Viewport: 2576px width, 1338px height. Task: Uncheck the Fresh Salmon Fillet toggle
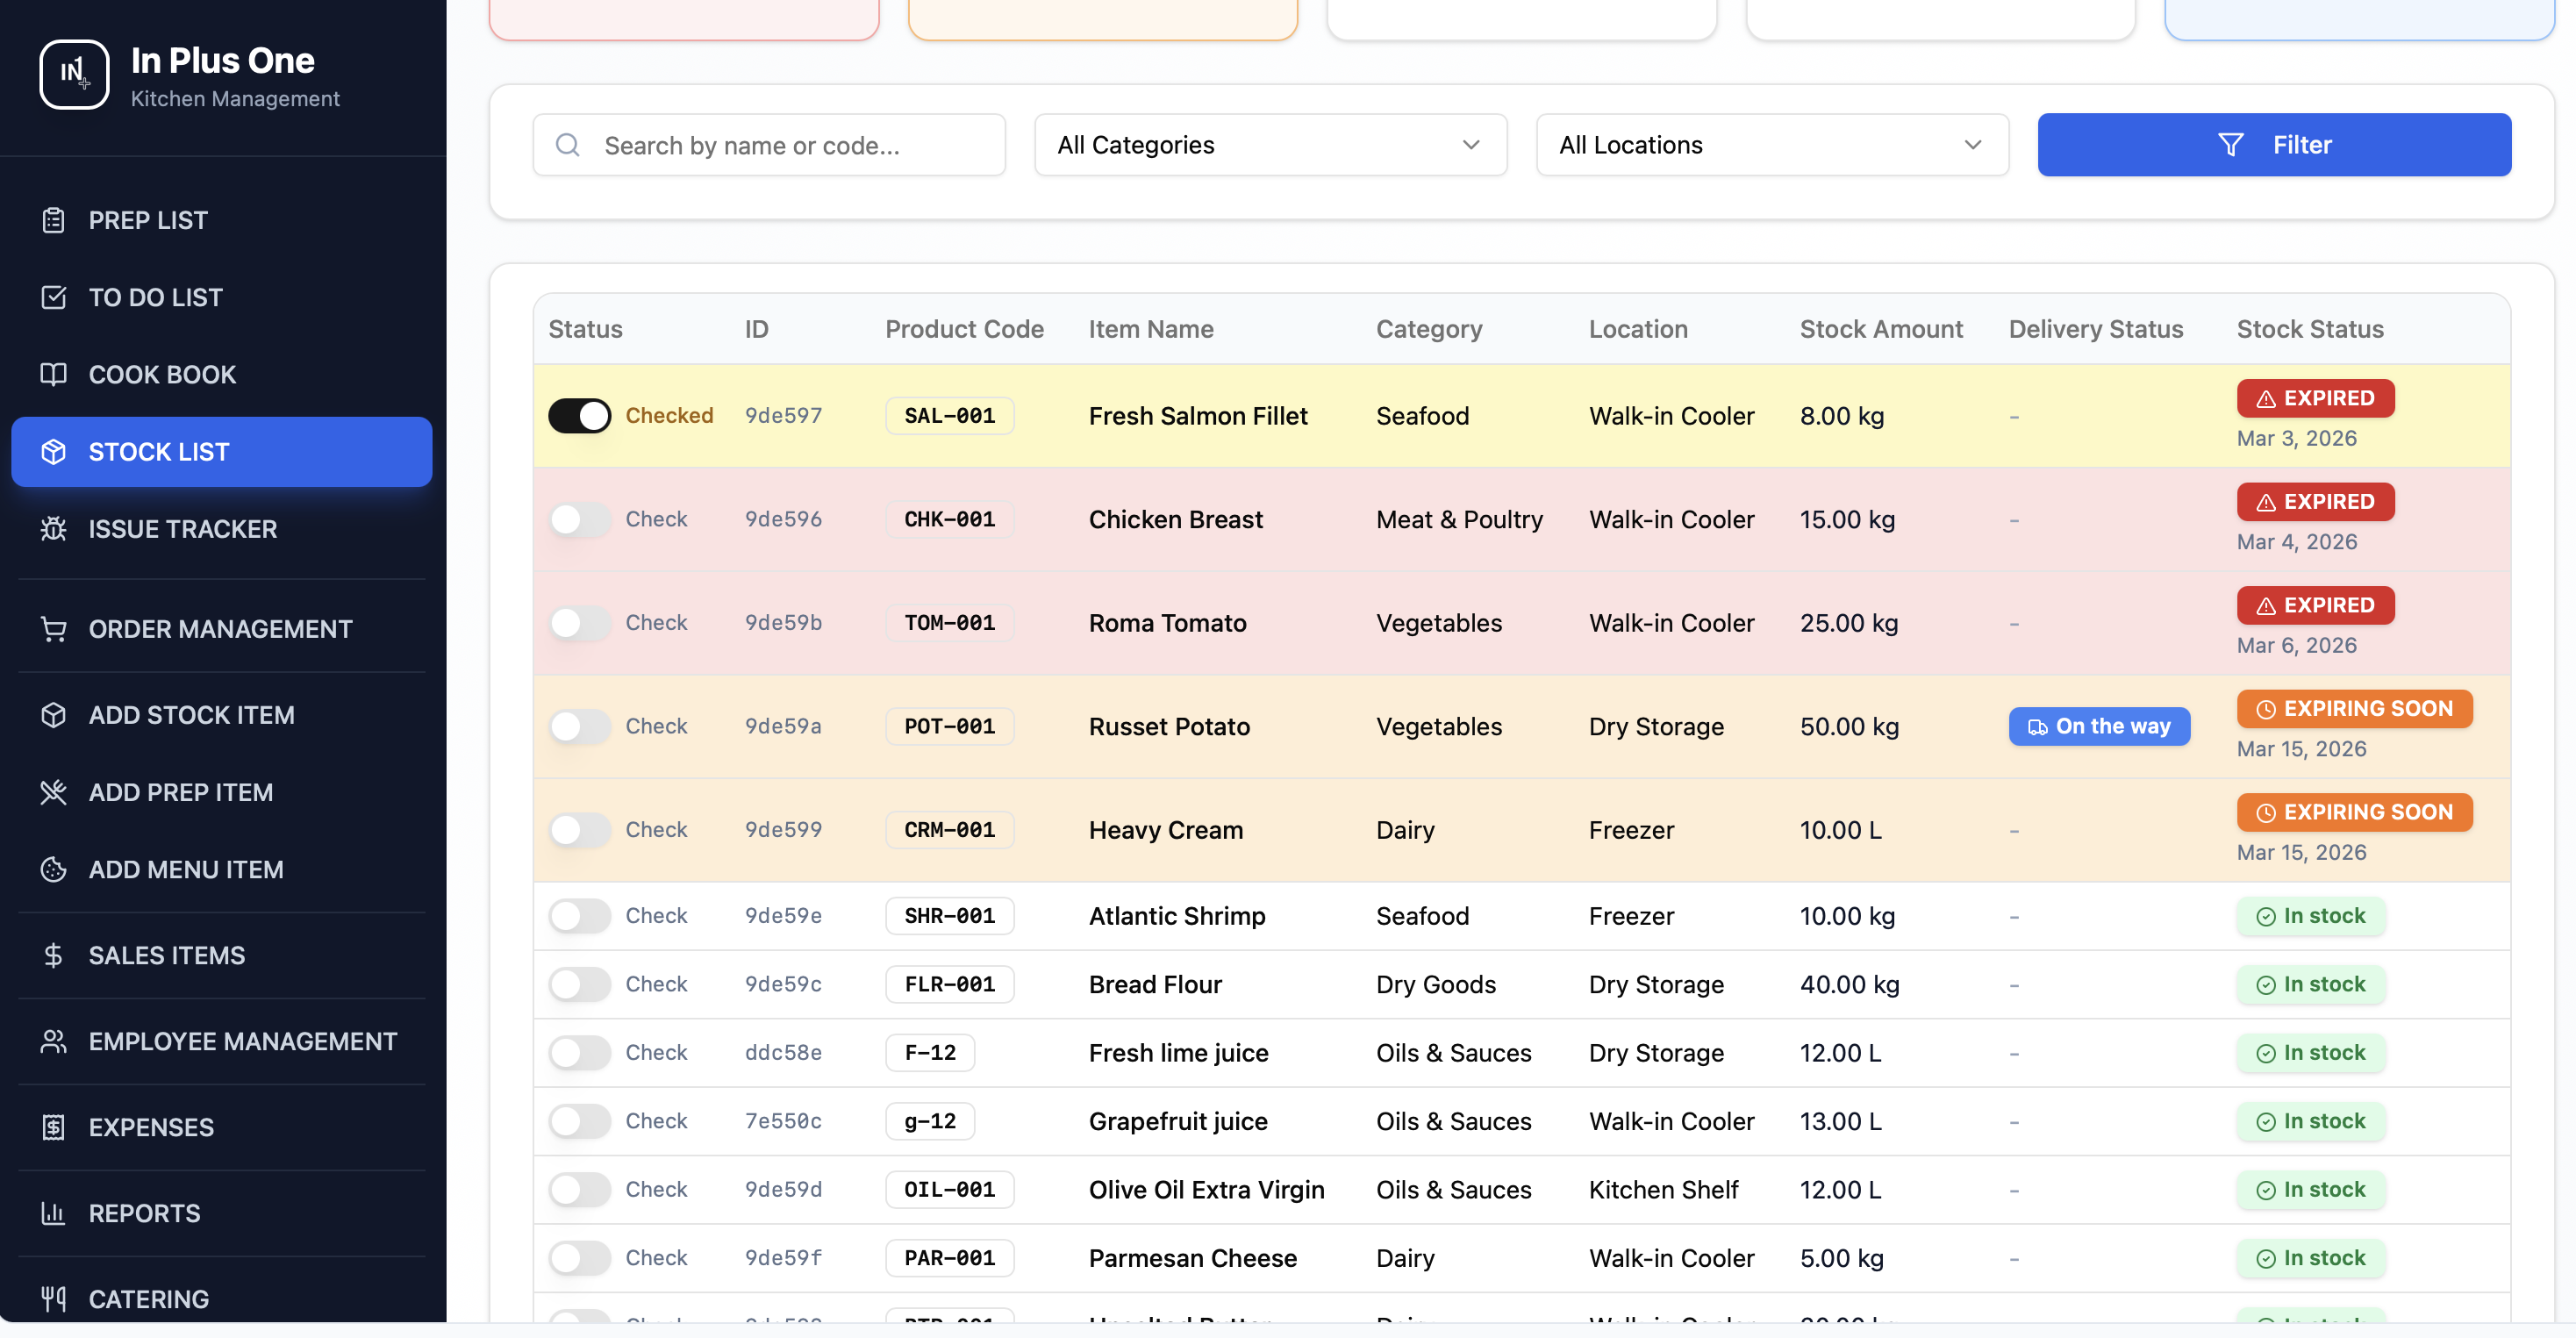click(x=579, y=416)
